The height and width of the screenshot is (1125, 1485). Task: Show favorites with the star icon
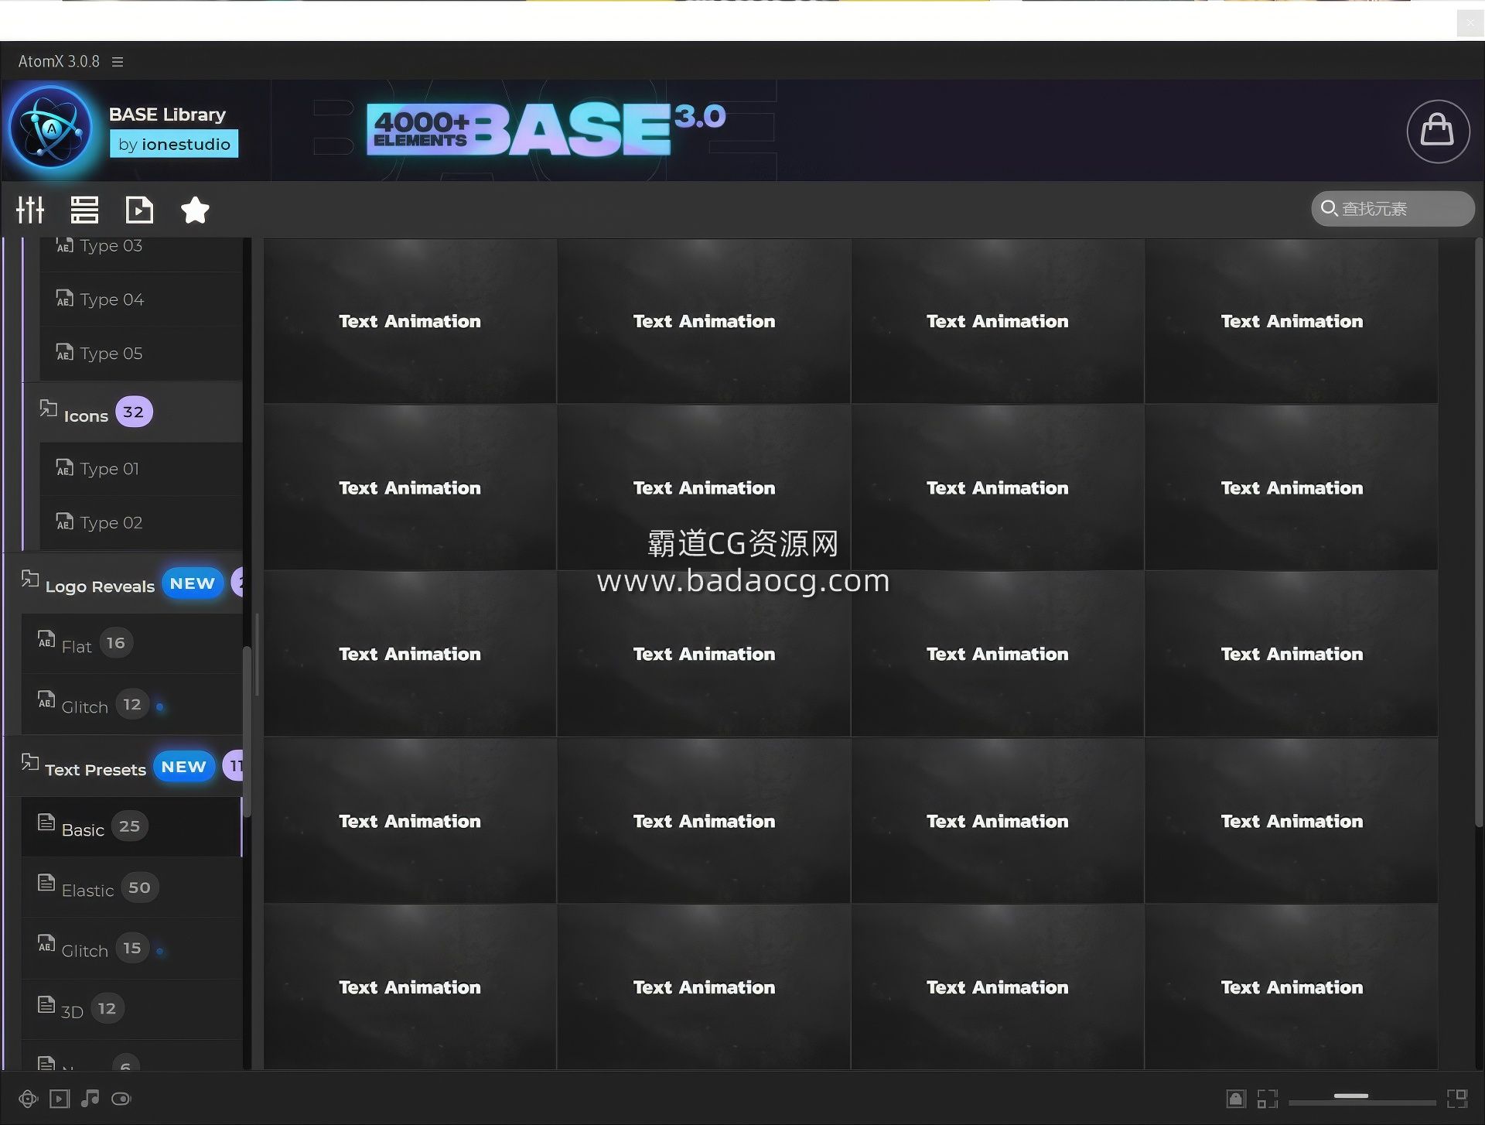pyautogui.click(x=195, y=210)
